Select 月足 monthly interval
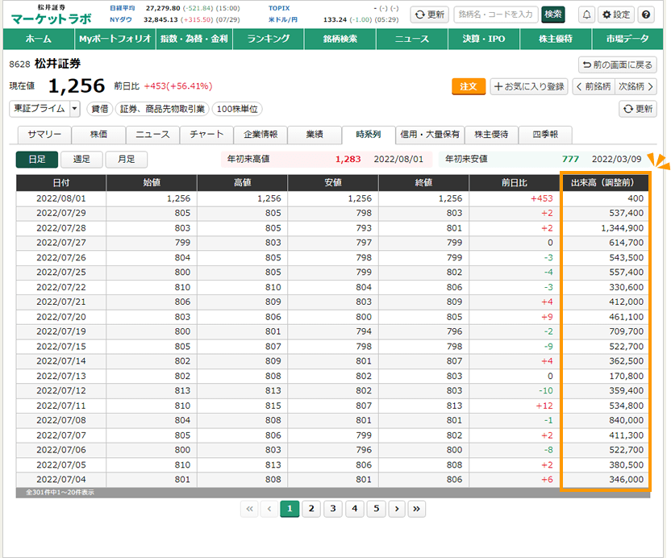Viewport: 671px width, 558px height. pyautogui.click(x=127, y=160)
